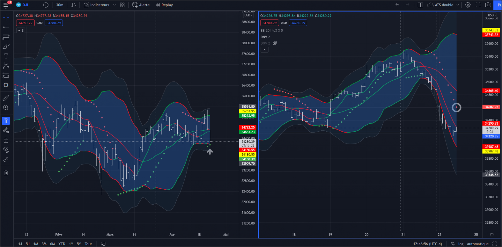Viewport: 502px width, 247px height.
Task: Click the link drawings icon
Action: tap(6, 159)
